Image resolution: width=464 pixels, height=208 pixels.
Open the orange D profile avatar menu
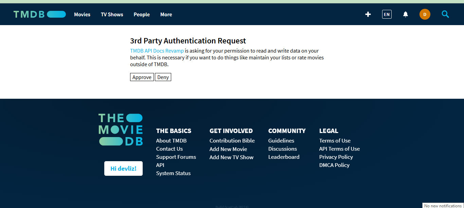tap(425, 14)
